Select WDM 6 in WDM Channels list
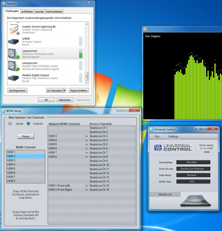 coord(26,173)
